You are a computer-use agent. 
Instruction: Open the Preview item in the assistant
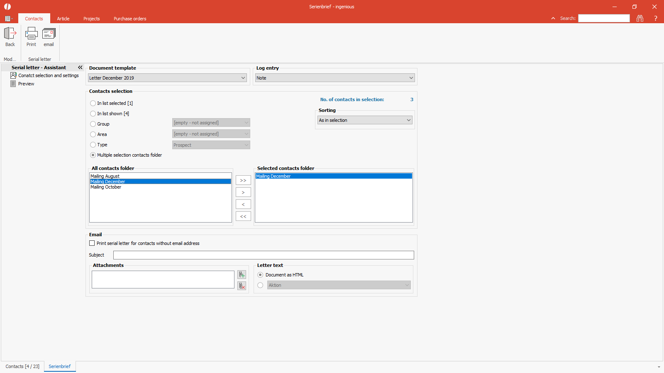click(26, 84)
